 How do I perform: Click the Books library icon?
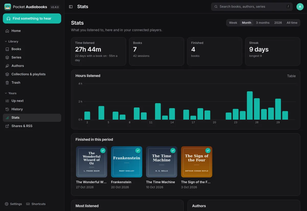point(7,49)
